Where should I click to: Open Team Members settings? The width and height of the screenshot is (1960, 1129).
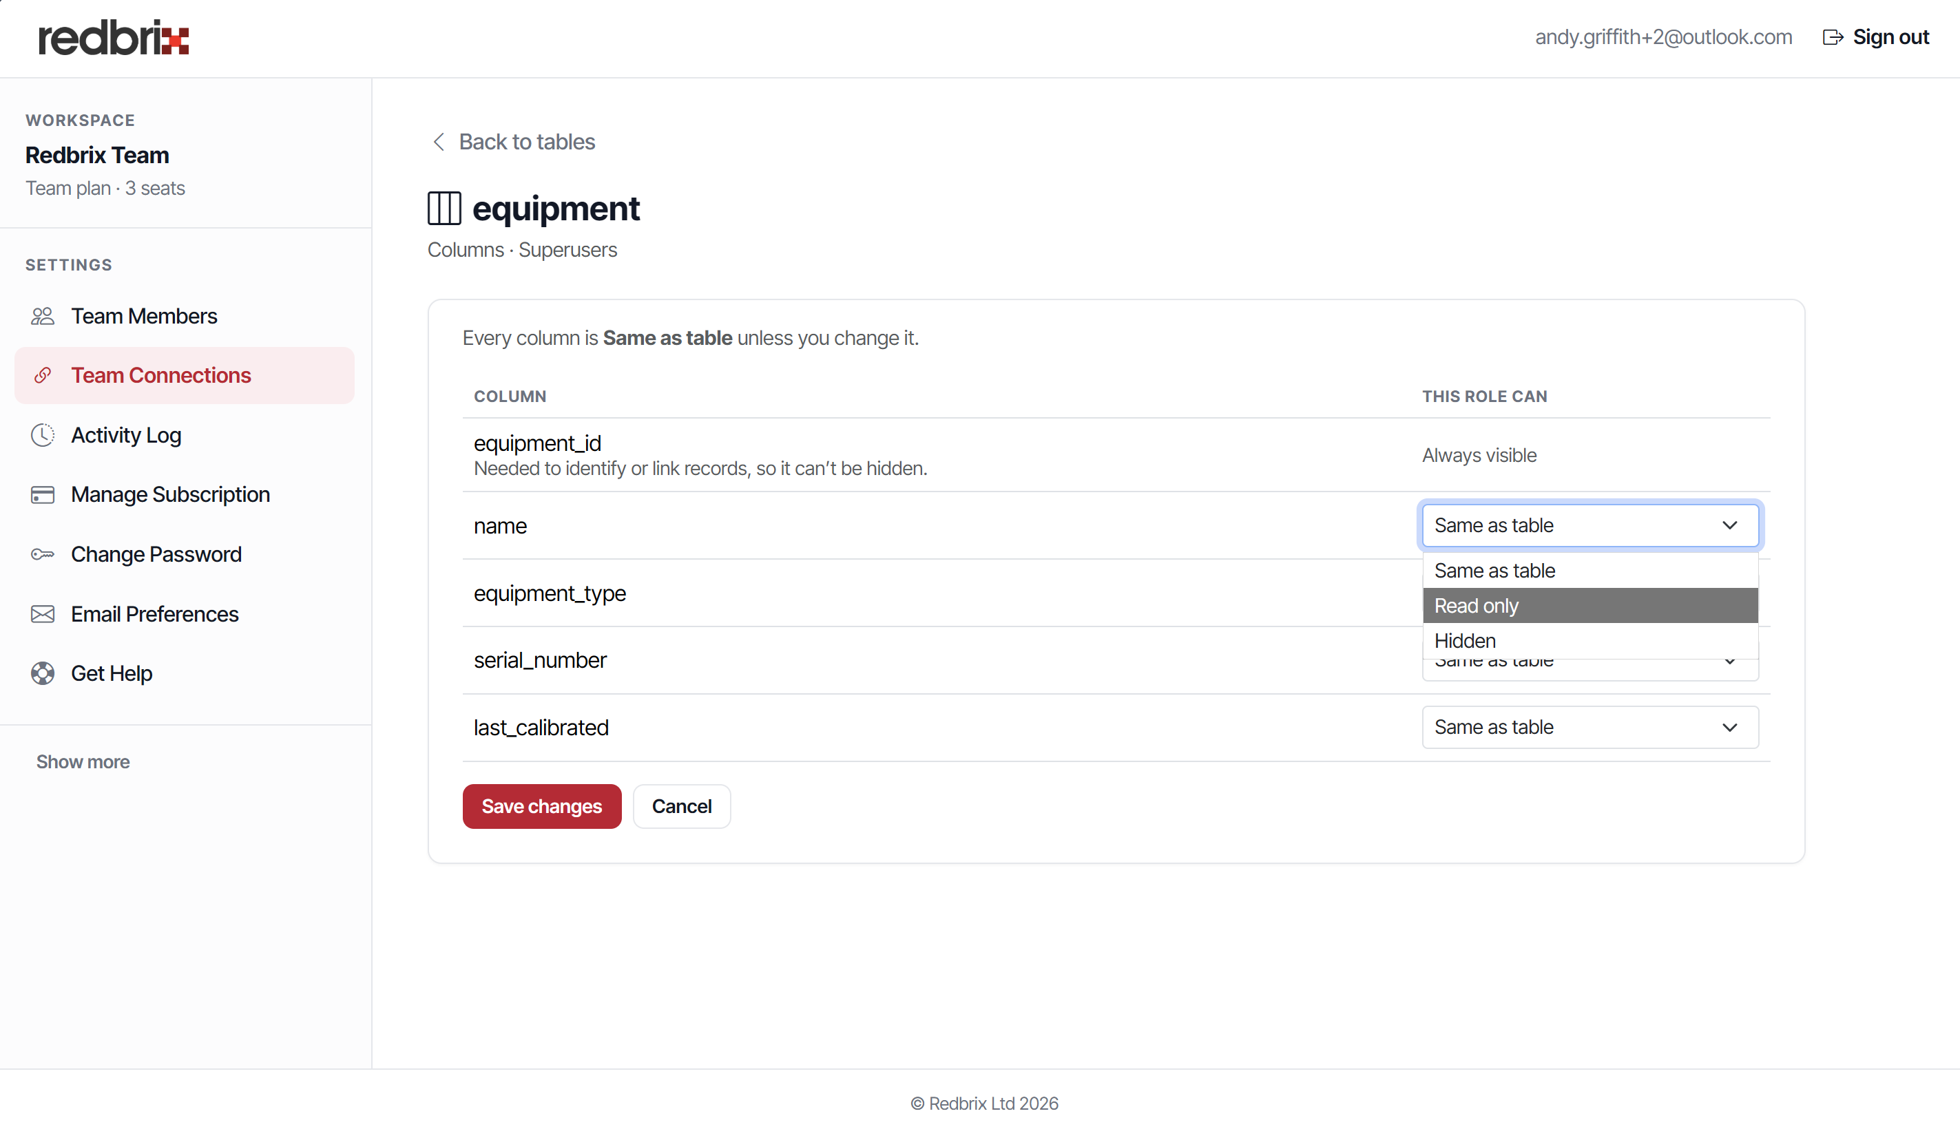click(x=185, y=317)
